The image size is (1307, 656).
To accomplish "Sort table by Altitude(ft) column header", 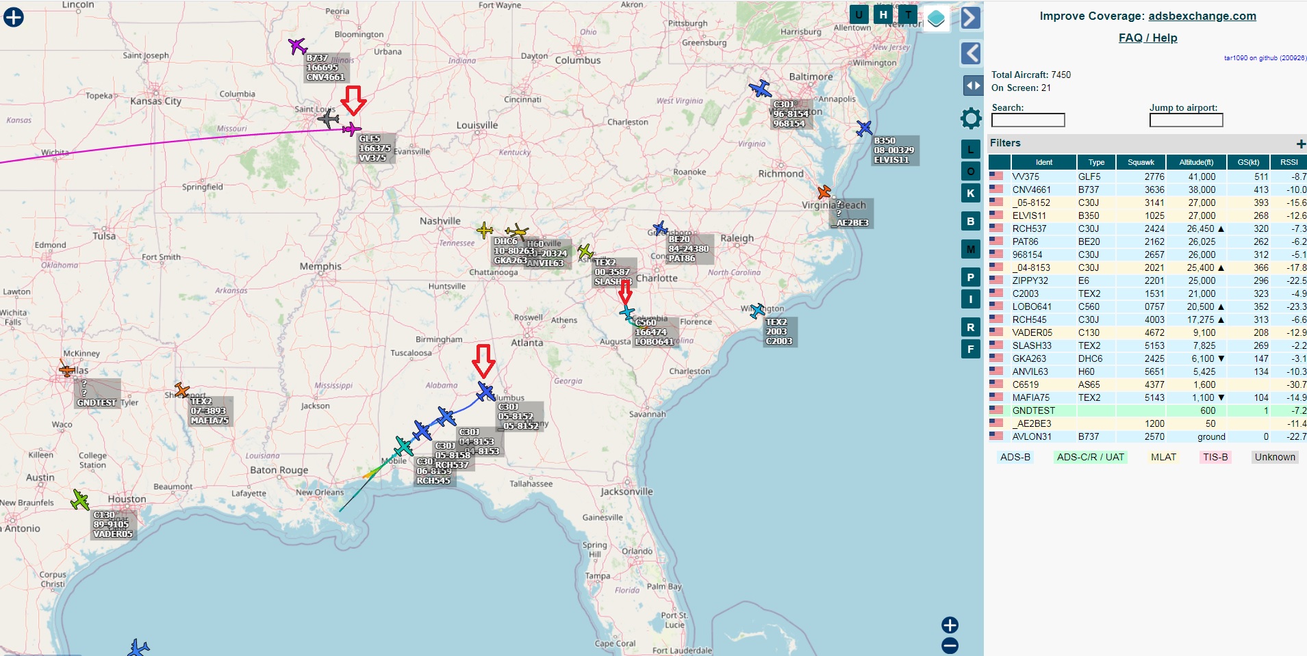I will (x=1196, y=162).
